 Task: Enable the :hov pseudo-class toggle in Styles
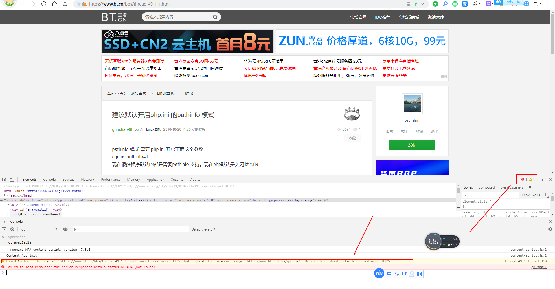pyautogui.click(x=525, y=195)
